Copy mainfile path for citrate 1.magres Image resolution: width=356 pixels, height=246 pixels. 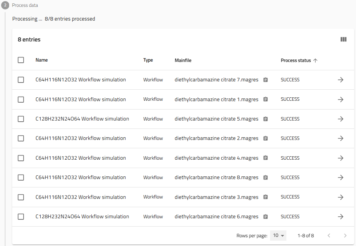pos(265,99)
